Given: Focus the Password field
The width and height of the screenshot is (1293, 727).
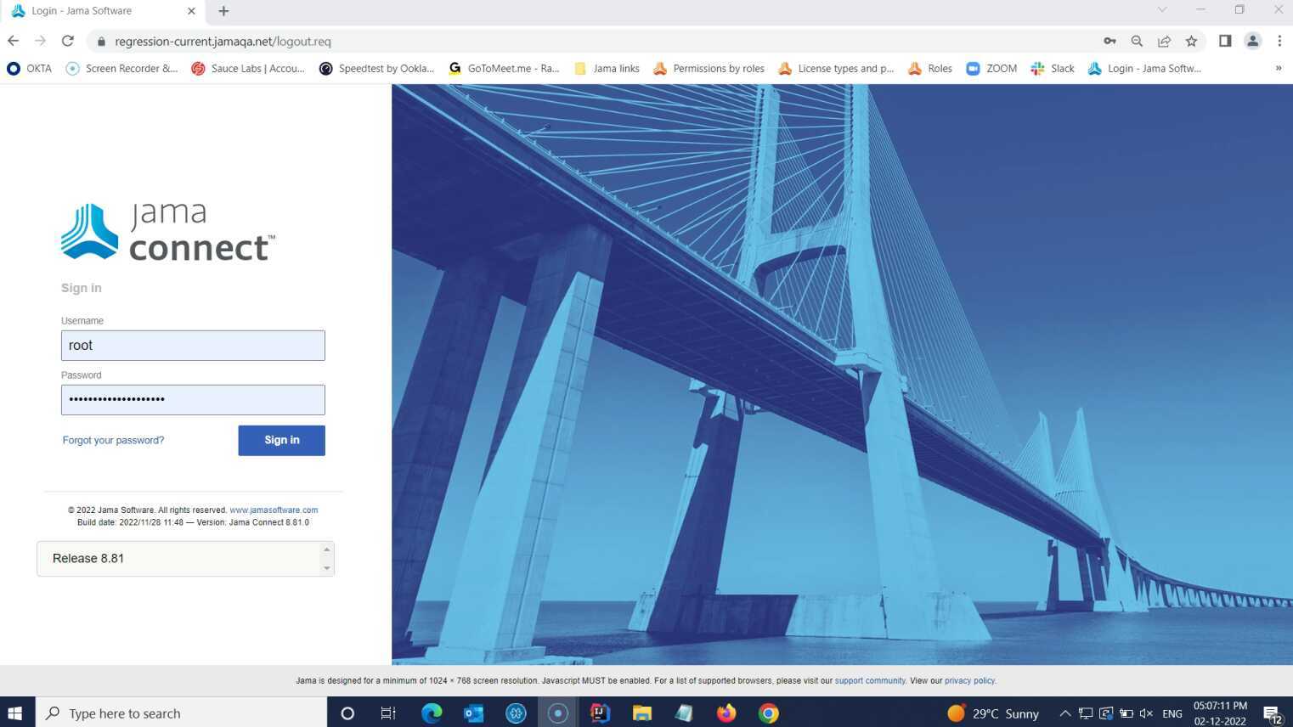Looking at the screenshot, I should tap(193, 399).
